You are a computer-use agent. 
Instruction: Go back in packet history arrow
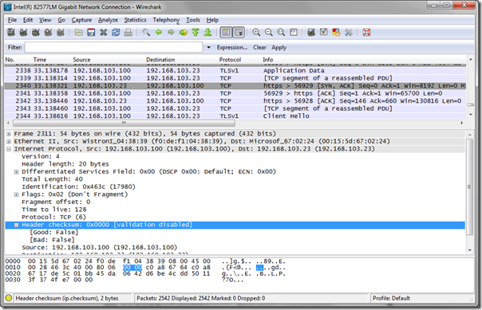[x=159, y=32]
